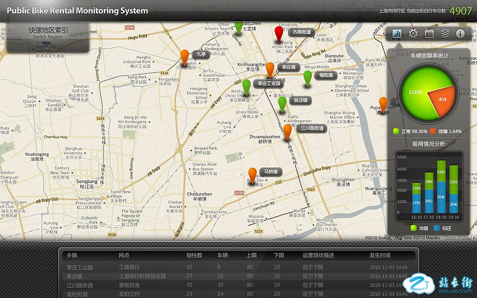Screen dimensions: 477x298
Task: Sort table by 锁柱数 column header
Action: coord(194,255)
